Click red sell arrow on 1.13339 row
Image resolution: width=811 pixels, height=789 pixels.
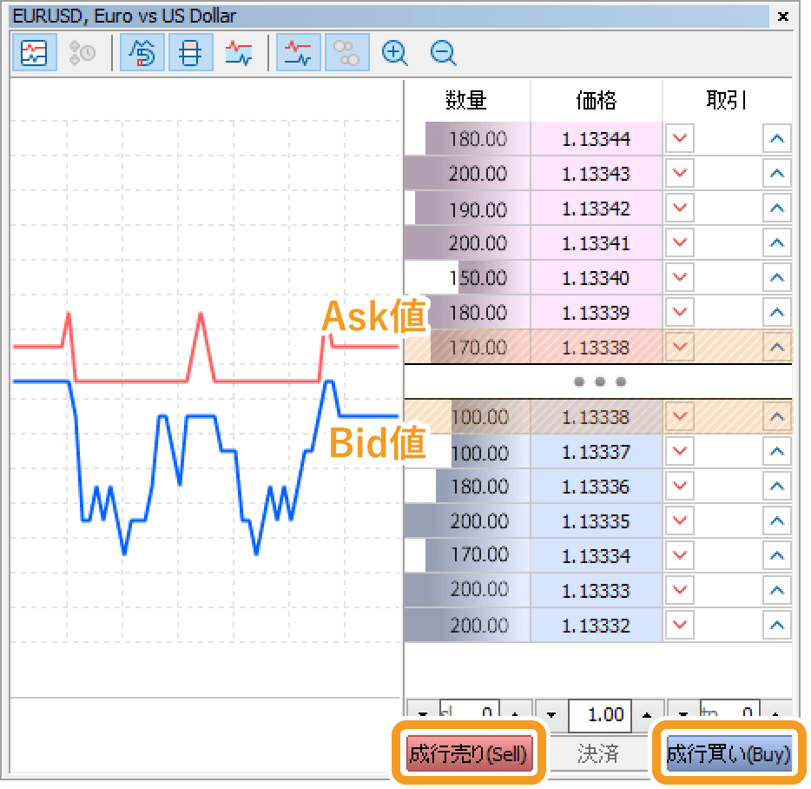click(x=680, y=312)
